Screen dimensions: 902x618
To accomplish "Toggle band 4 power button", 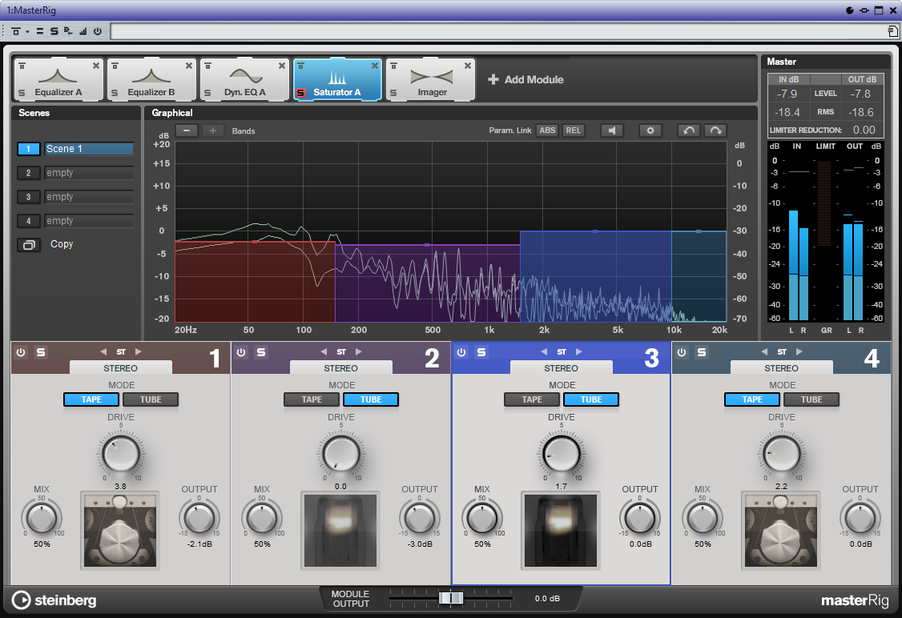I will (682, 352).
